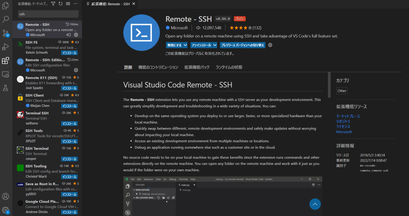Click the v0.84.0 version badge
Screen dimensions: 409x216
[x=223, y=19]
